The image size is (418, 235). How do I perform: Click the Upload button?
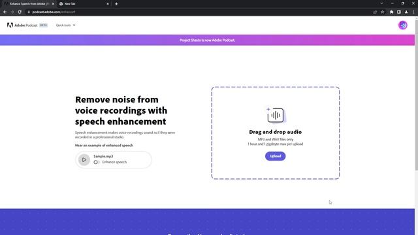(x=275, y=156)
